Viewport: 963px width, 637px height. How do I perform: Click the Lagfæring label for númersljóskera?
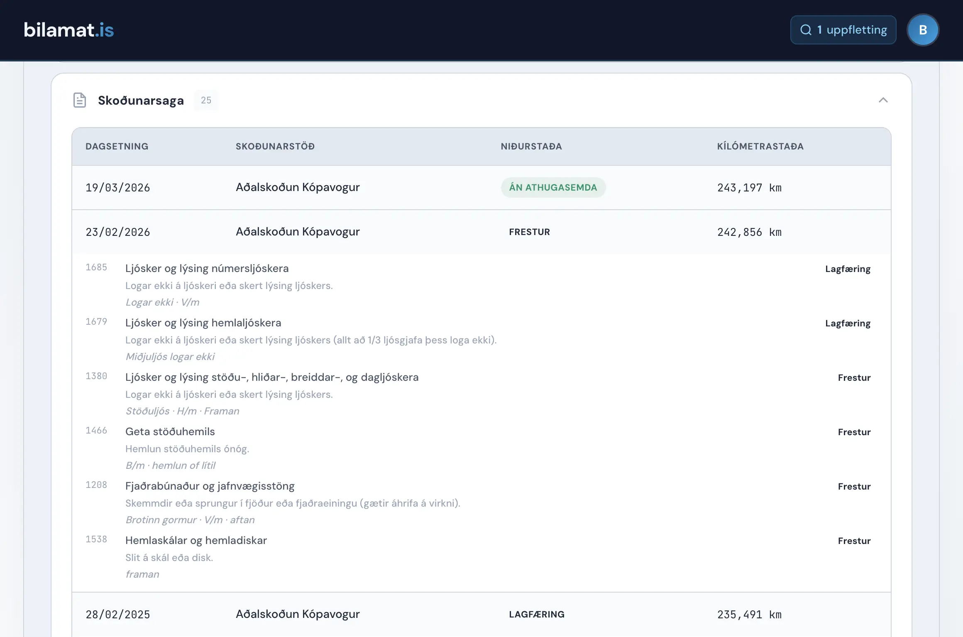coord(848,269)
